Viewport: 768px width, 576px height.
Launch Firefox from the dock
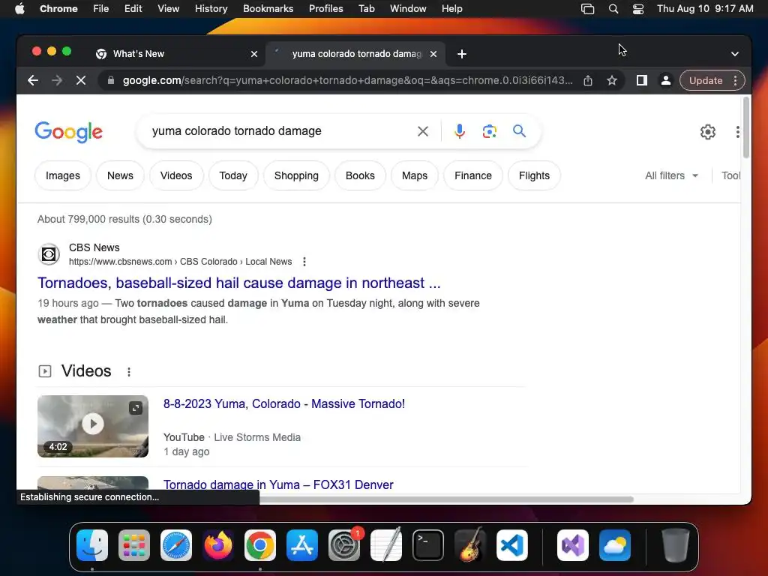click(x=218, y=545)
